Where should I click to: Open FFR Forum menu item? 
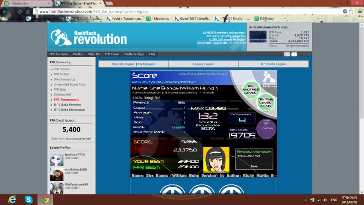(112, 54)
